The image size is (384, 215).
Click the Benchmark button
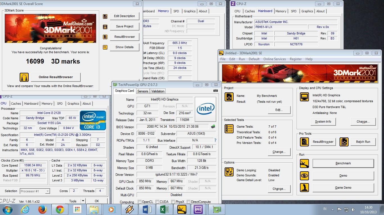[x=343, y=163]
